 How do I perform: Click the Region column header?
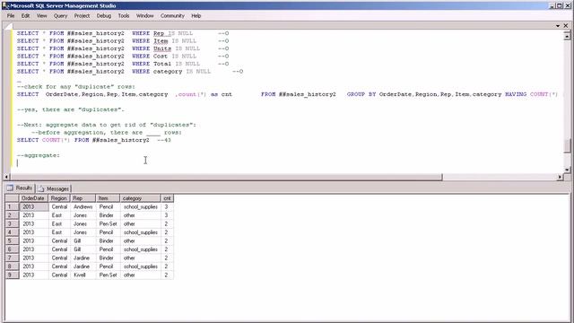pyautogui.click(x=59, y=198)
